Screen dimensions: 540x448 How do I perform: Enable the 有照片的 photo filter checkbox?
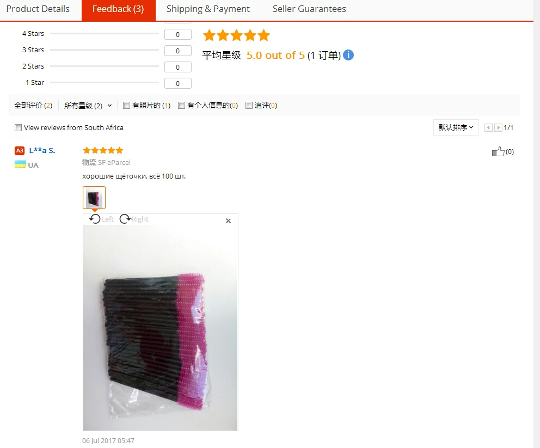click(x=126, y=106)
